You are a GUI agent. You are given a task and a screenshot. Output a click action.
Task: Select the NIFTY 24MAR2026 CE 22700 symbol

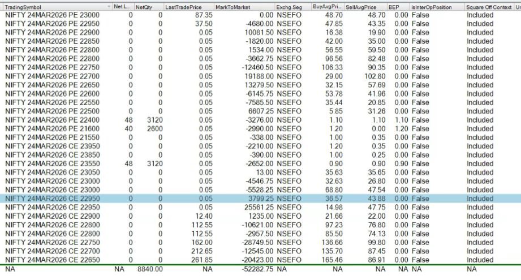tap(52, 251)
